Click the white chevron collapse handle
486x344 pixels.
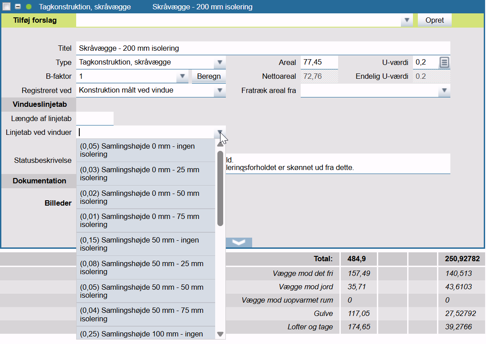[239, 243]
